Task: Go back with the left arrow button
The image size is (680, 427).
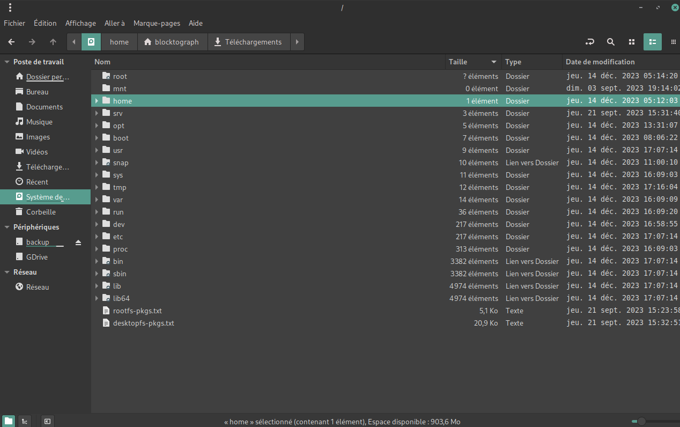Action: pos(11,42)
